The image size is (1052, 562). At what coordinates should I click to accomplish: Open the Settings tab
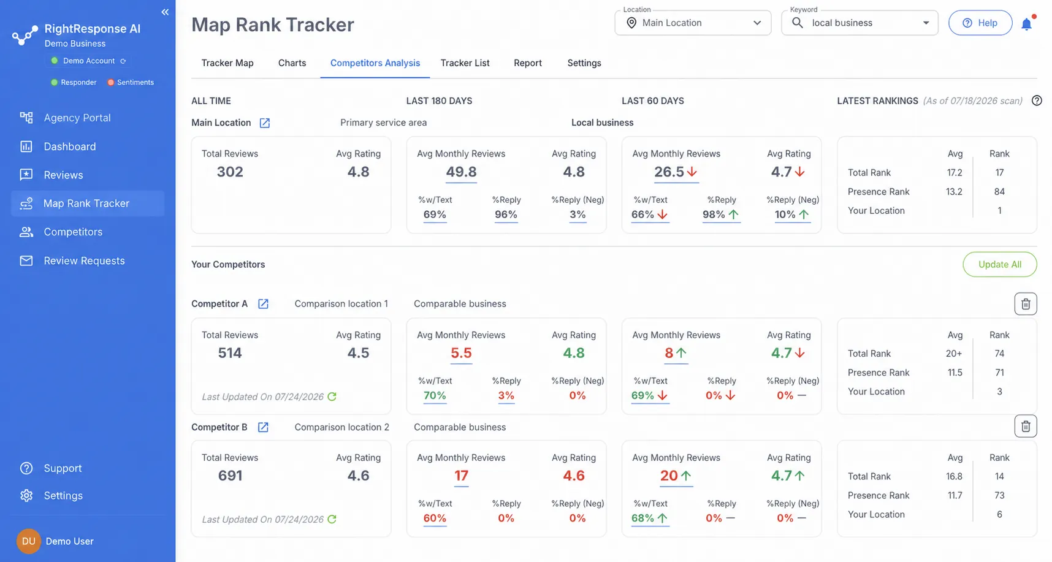584,63
